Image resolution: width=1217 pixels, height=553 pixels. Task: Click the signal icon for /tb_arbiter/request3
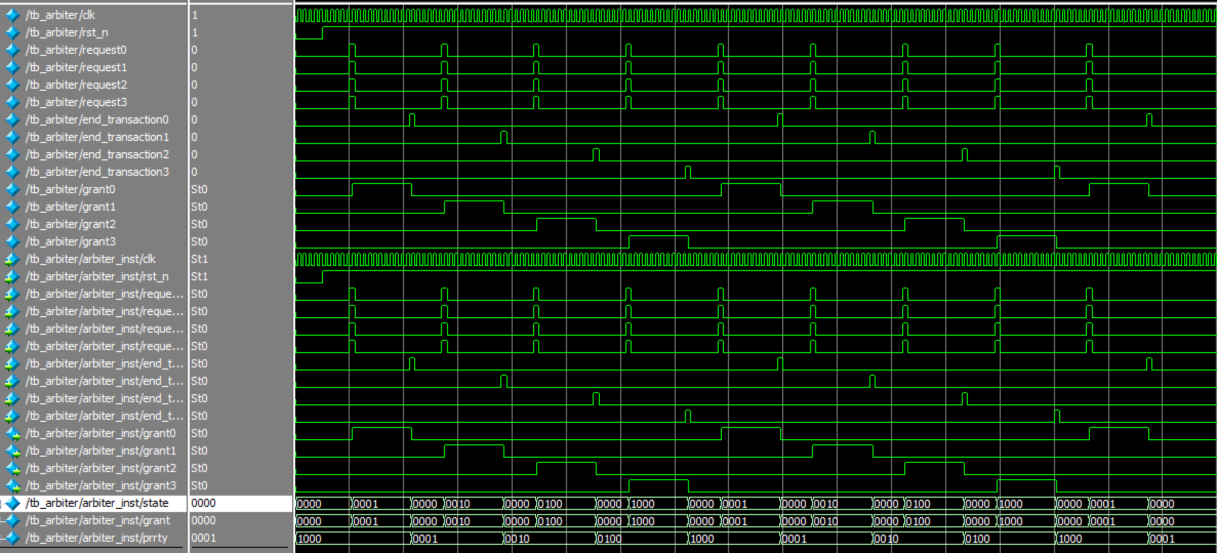(12, 103)
